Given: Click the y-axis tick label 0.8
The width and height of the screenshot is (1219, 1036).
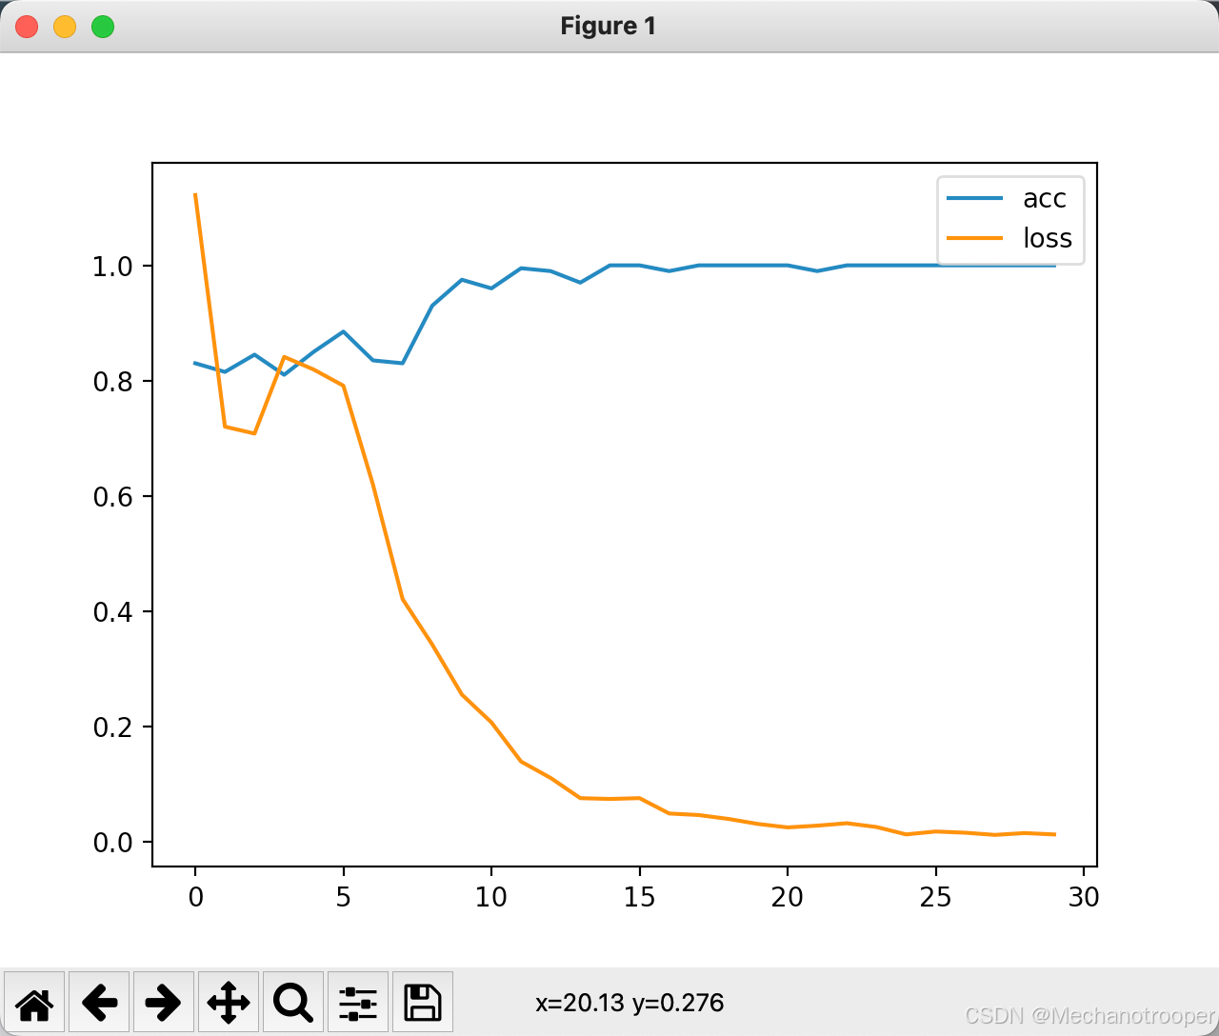Looking at the screenshot, I should [x=112, y=381].
